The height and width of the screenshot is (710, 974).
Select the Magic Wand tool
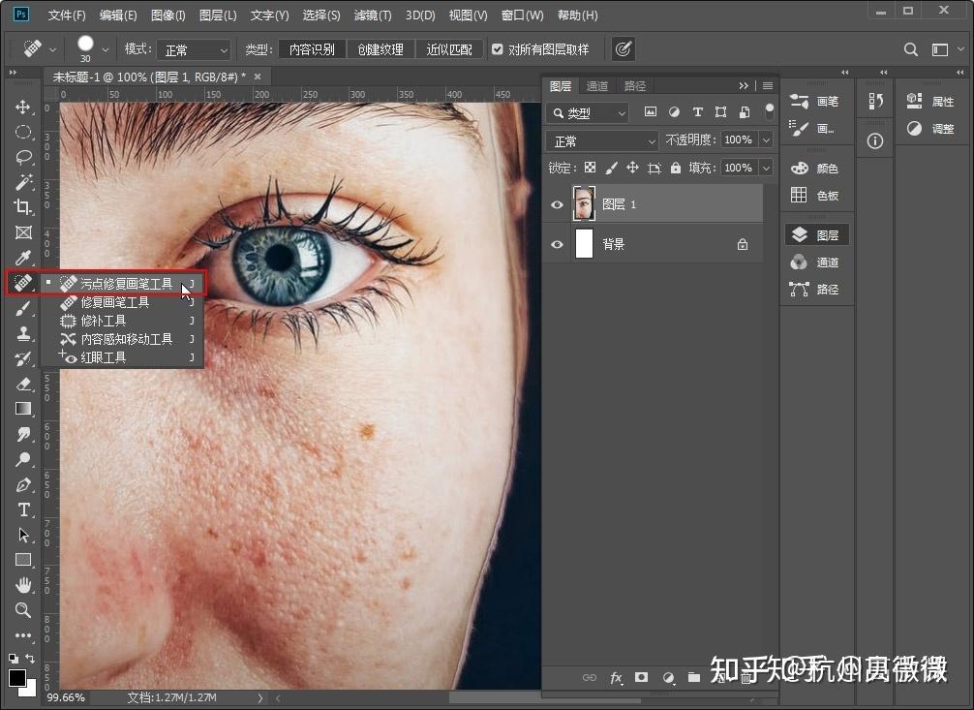point(23,182)
